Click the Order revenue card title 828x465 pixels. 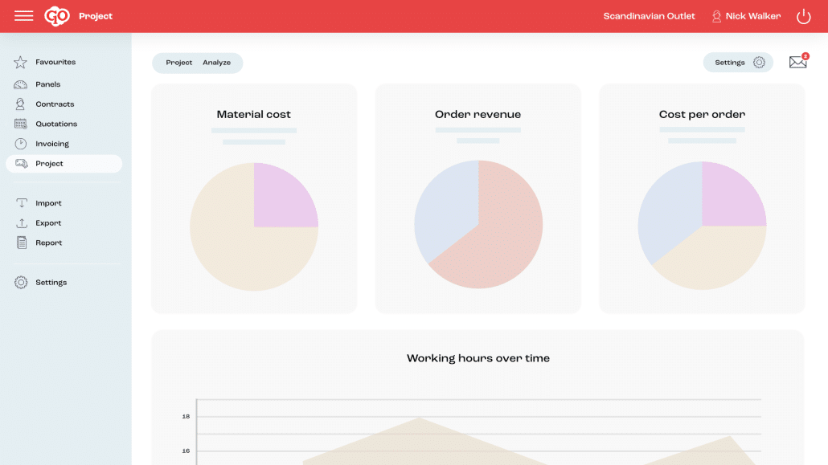coord(478,114)
